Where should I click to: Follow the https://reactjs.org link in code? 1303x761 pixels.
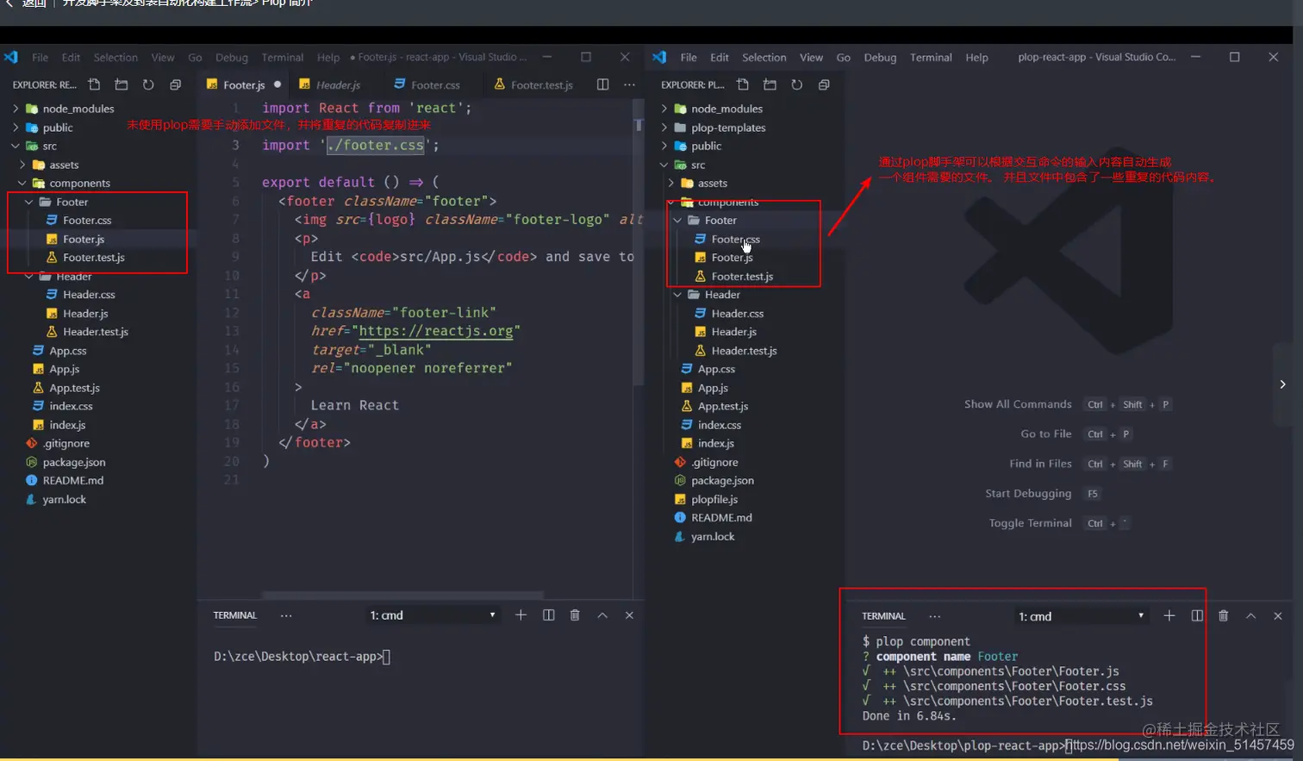(436, 331)
